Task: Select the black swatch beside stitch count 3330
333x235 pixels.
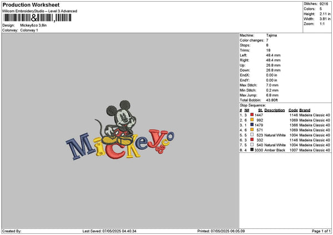Action: click(252, 150)
